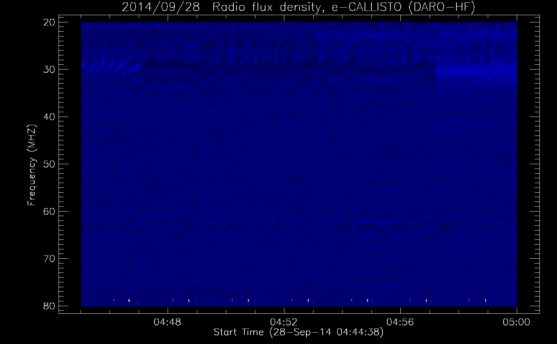
Task: Click the "Start Time (28-Sep-14 04:44:38)" label
Action: 298,332
